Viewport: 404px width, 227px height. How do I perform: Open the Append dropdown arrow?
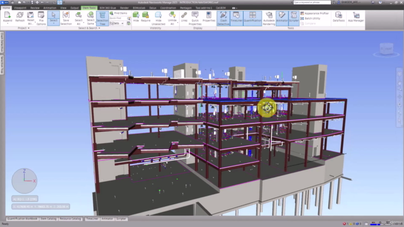[8, 24]
